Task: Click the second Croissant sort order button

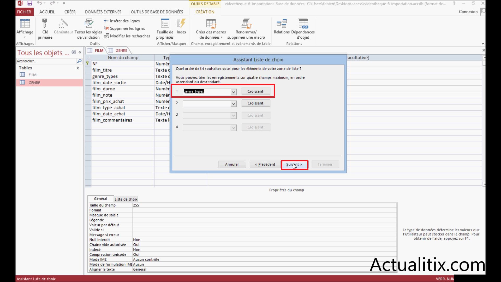Action: coord(256,103)
